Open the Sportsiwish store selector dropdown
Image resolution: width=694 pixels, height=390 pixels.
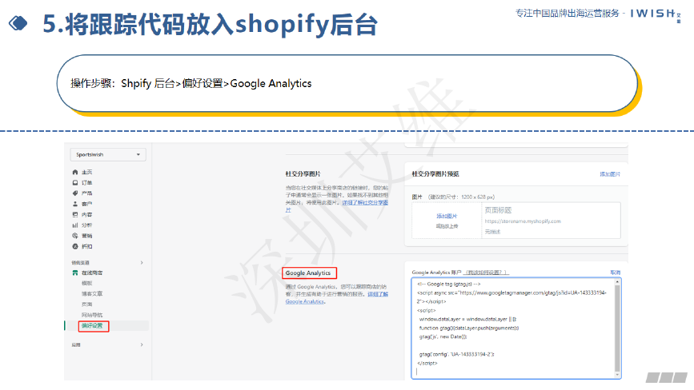pos(108,154)
